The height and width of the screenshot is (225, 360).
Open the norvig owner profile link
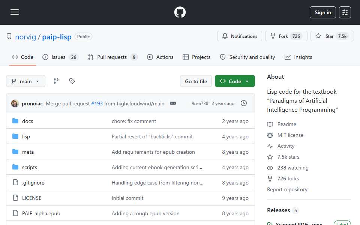click(25, 37)
